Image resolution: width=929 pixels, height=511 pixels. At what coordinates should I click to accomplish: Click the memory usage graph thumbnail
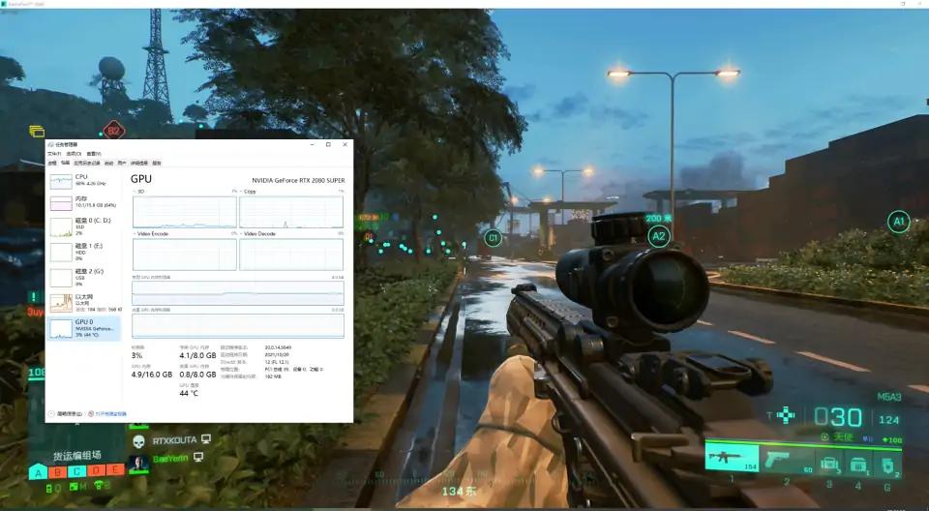coord(61,203)
